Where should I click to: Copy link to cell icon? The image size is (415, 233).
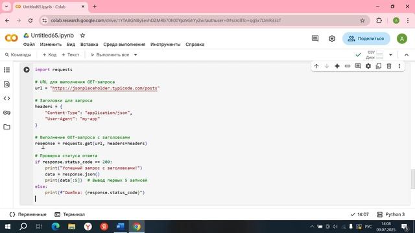(x=348, y=66)
